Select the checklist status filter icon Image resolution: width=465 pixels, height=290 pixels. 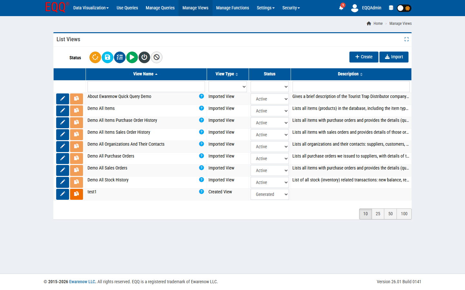pyautogui.click(x=119, y=57)
